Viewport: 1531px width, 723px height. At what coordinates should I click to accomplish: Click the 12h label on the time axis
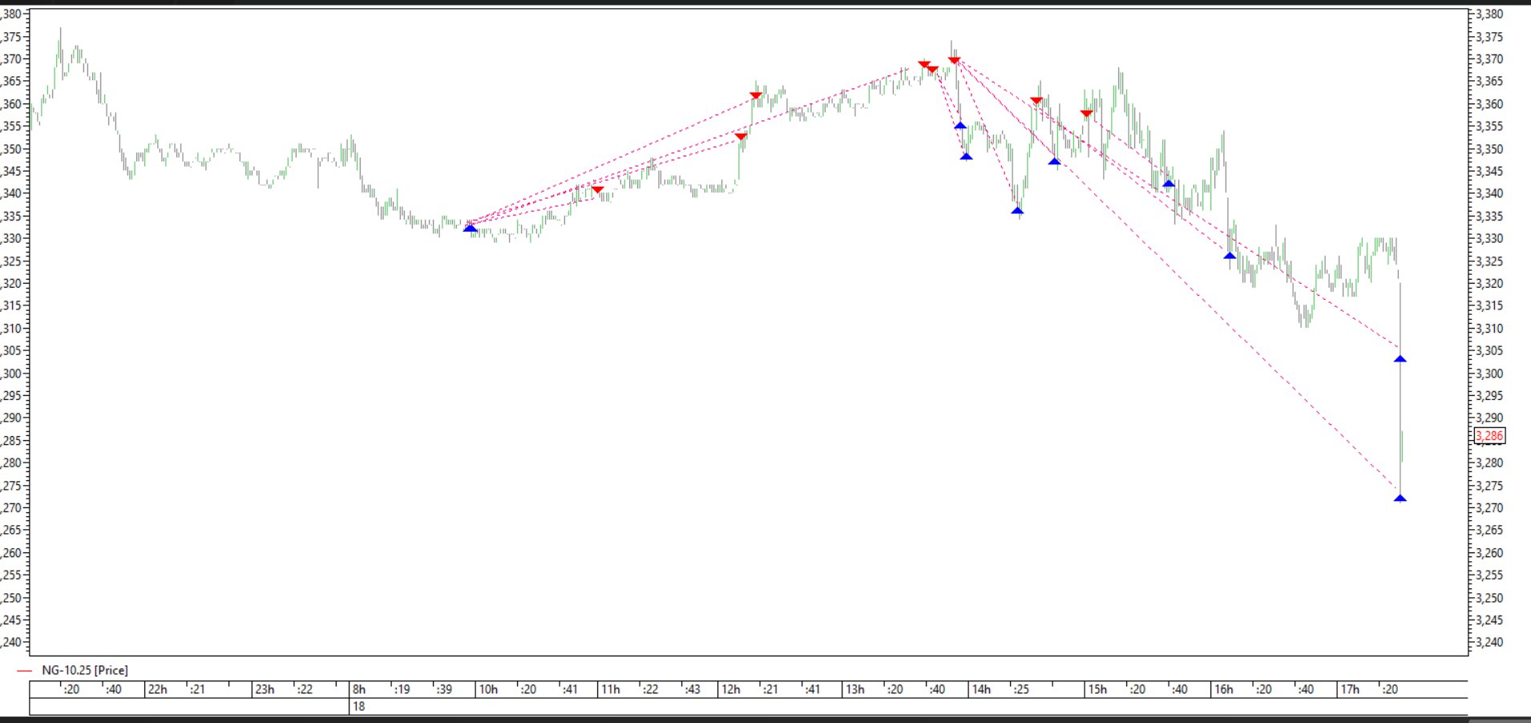[730, 689]
